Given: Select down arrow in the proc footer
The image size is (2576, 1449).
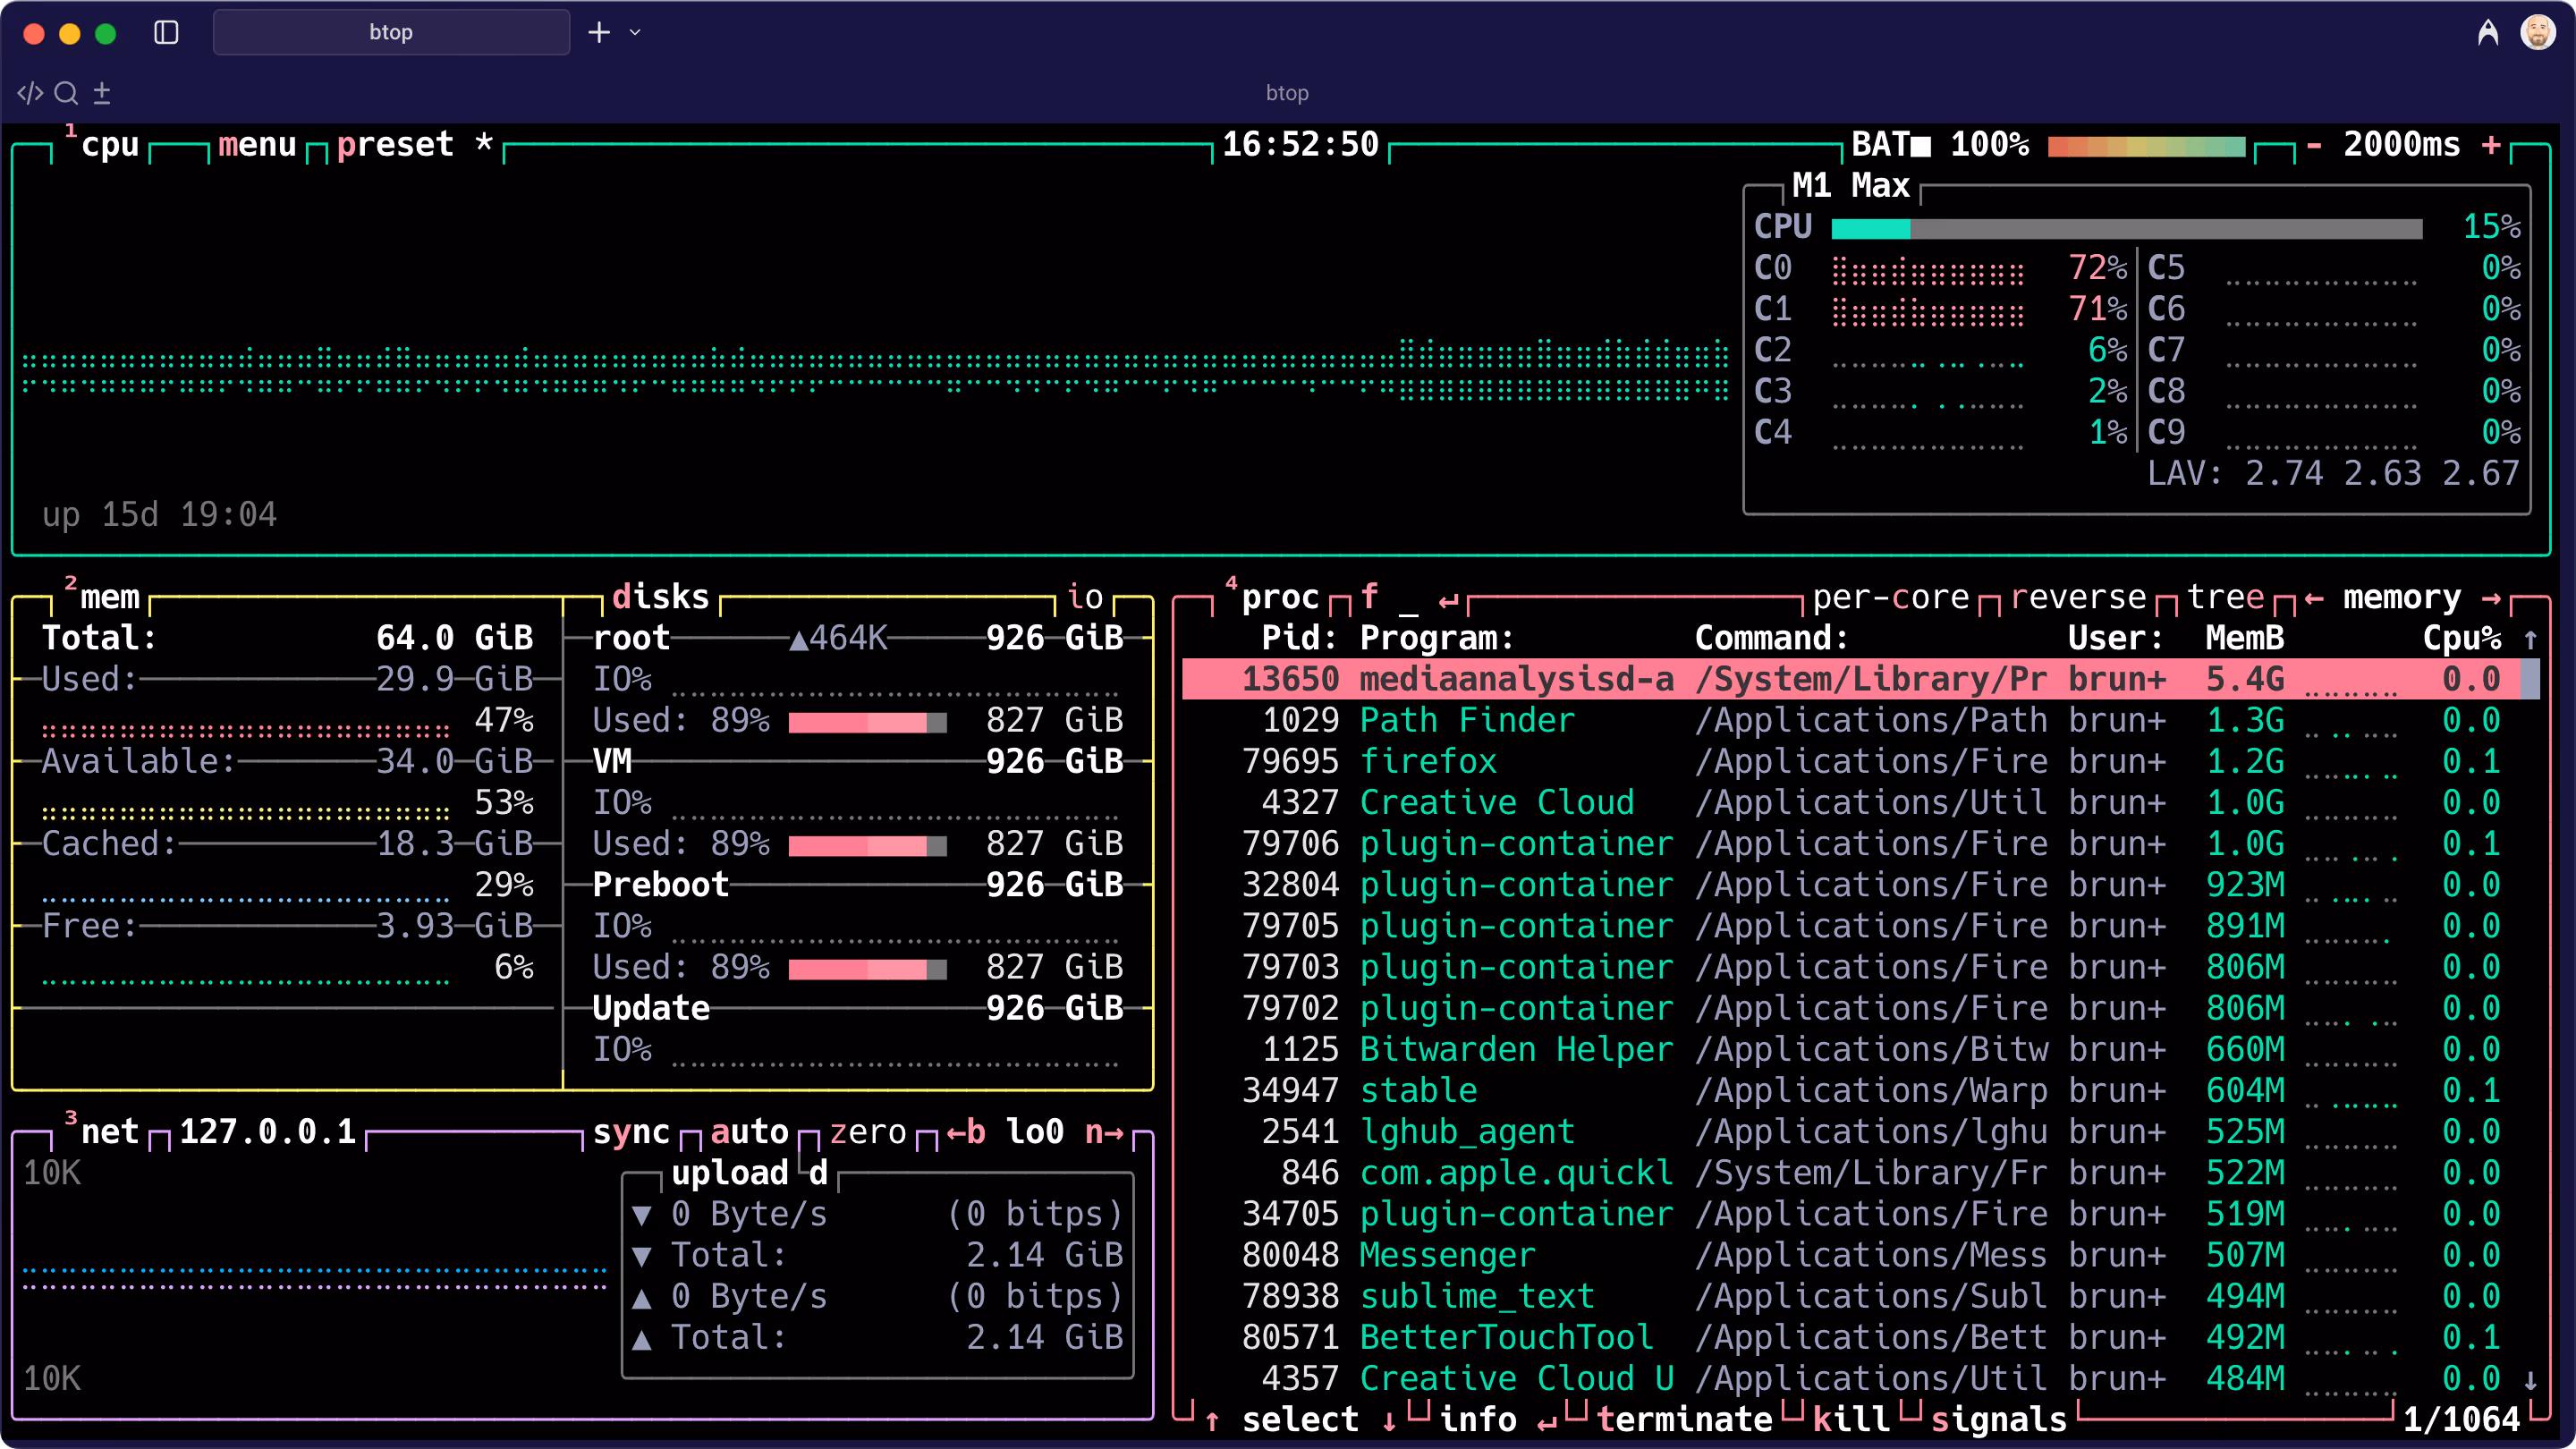Looking at the screenshot, I should [1389, 1420].
